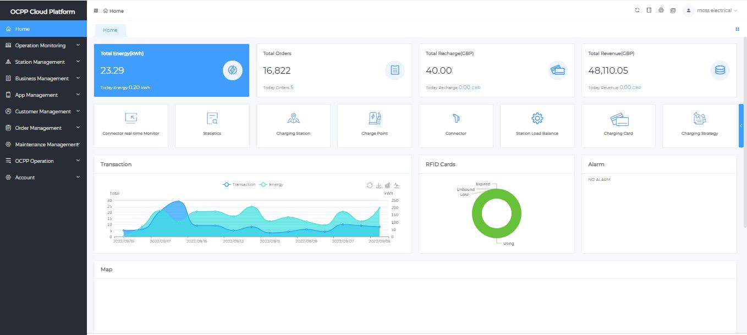The width and height of the screenshot is (747, 335).
Task: Click the blue side panel collapse handle
Action: (741, 125)
